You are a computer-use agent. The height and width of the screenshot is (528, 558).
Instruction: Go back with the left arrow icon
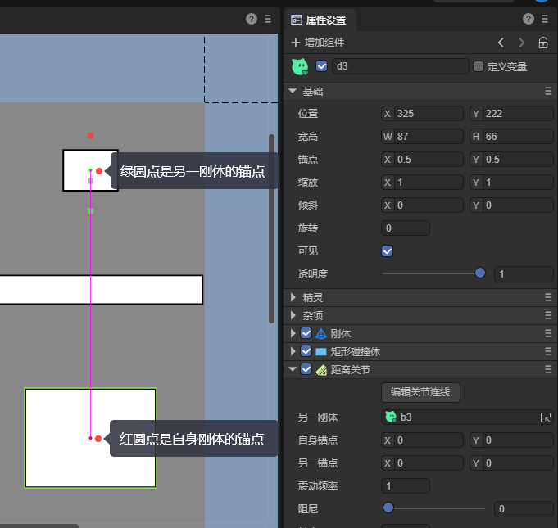click(x=501, y=43)
